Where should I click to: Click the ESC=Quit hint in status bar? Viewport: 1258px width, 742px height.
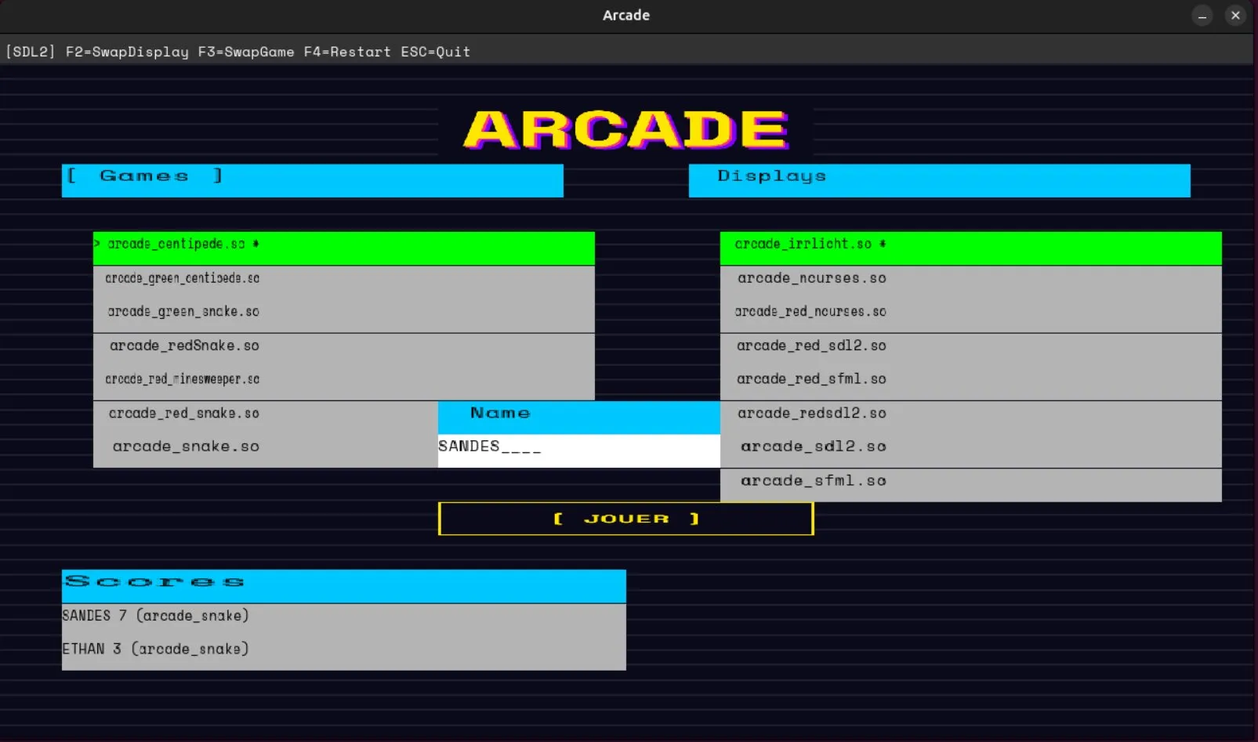click(436, 52)
